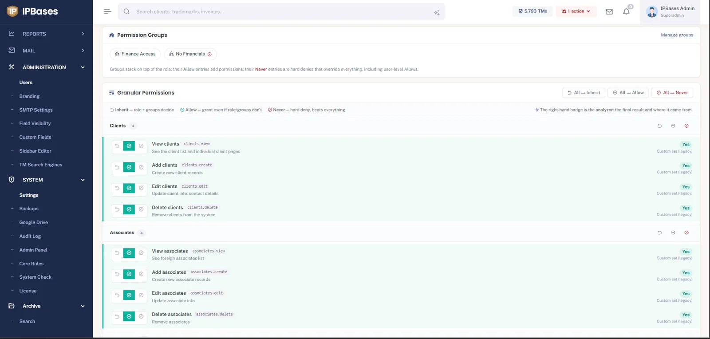Open License page

28,291
